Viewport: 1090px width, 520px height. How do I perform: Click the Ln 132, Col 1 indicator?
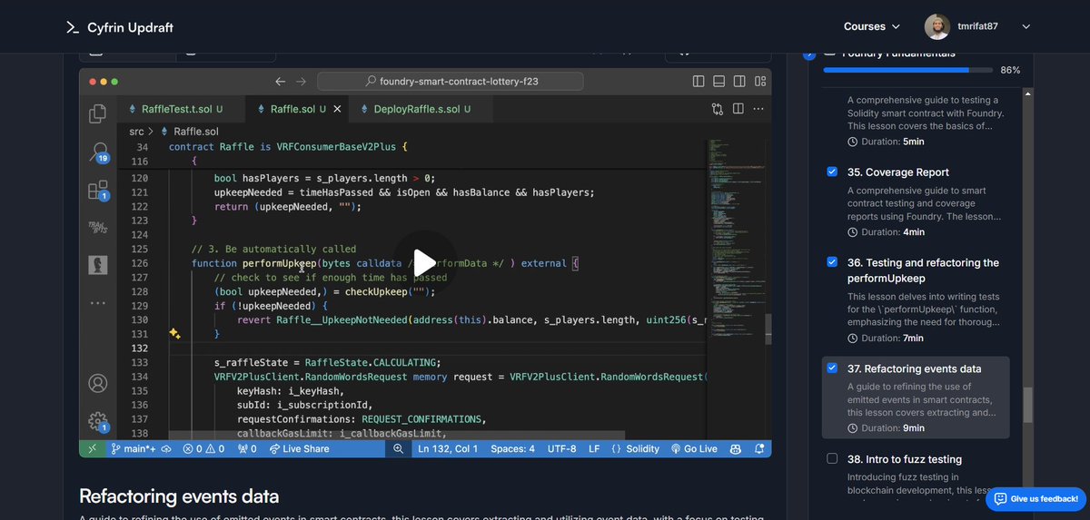447,448
